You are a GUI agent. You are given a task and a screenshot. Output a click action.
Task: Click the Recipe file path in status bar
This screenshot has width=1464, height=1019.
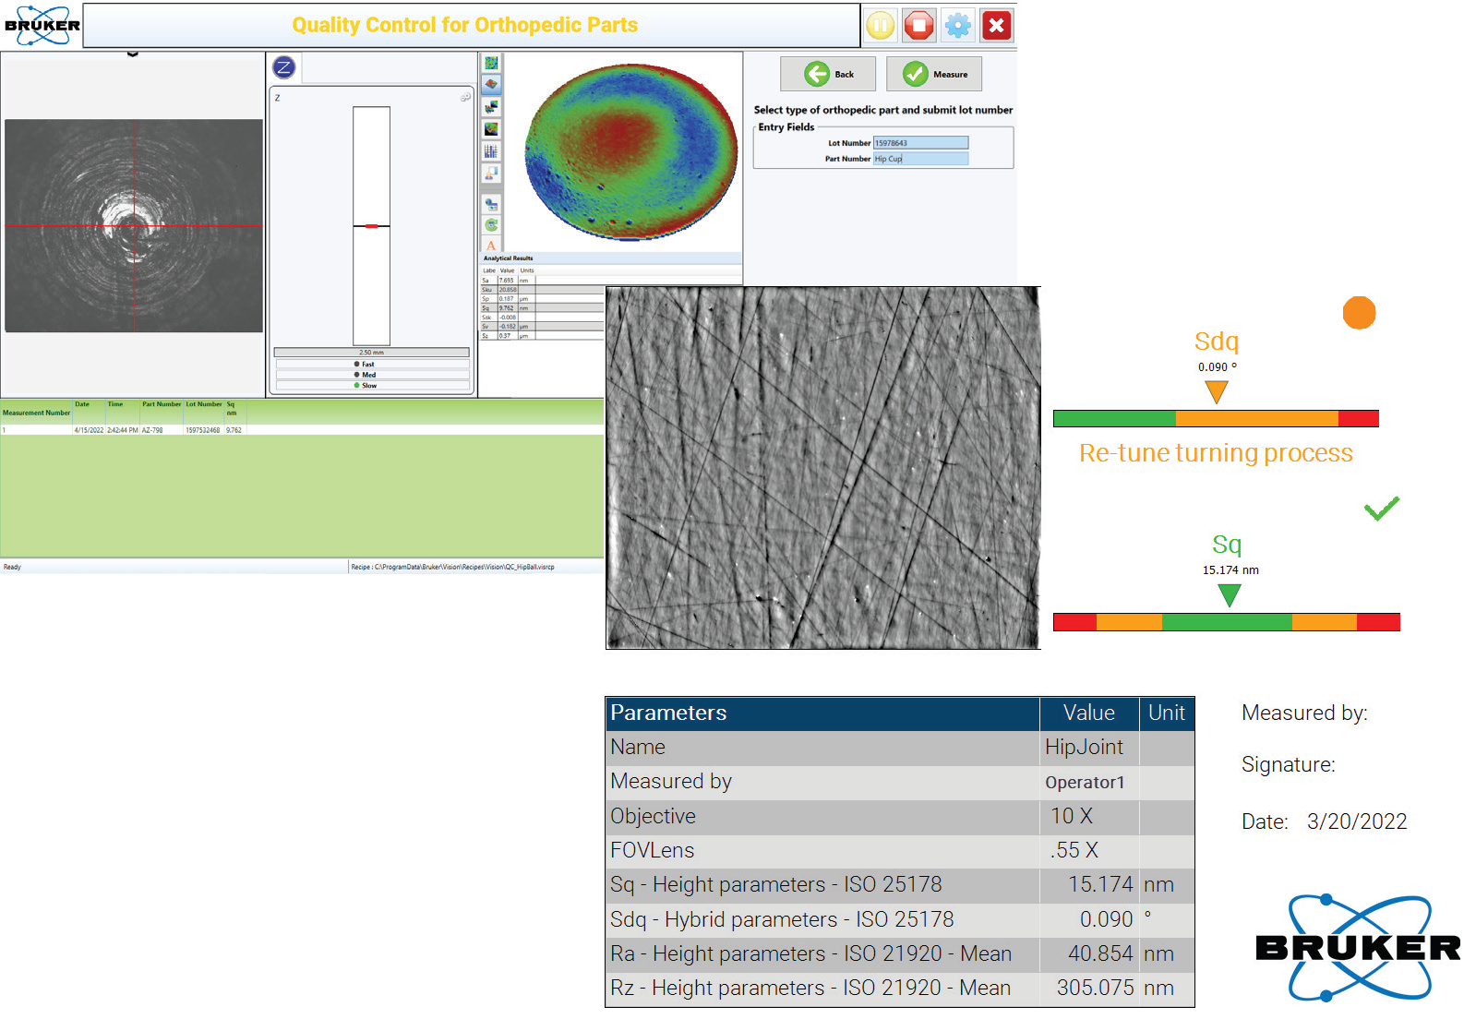point(452,567)
